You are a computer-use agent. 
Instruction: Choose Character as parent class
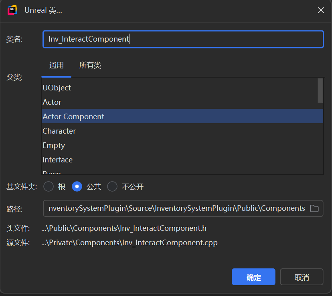[x=182, y=131]
